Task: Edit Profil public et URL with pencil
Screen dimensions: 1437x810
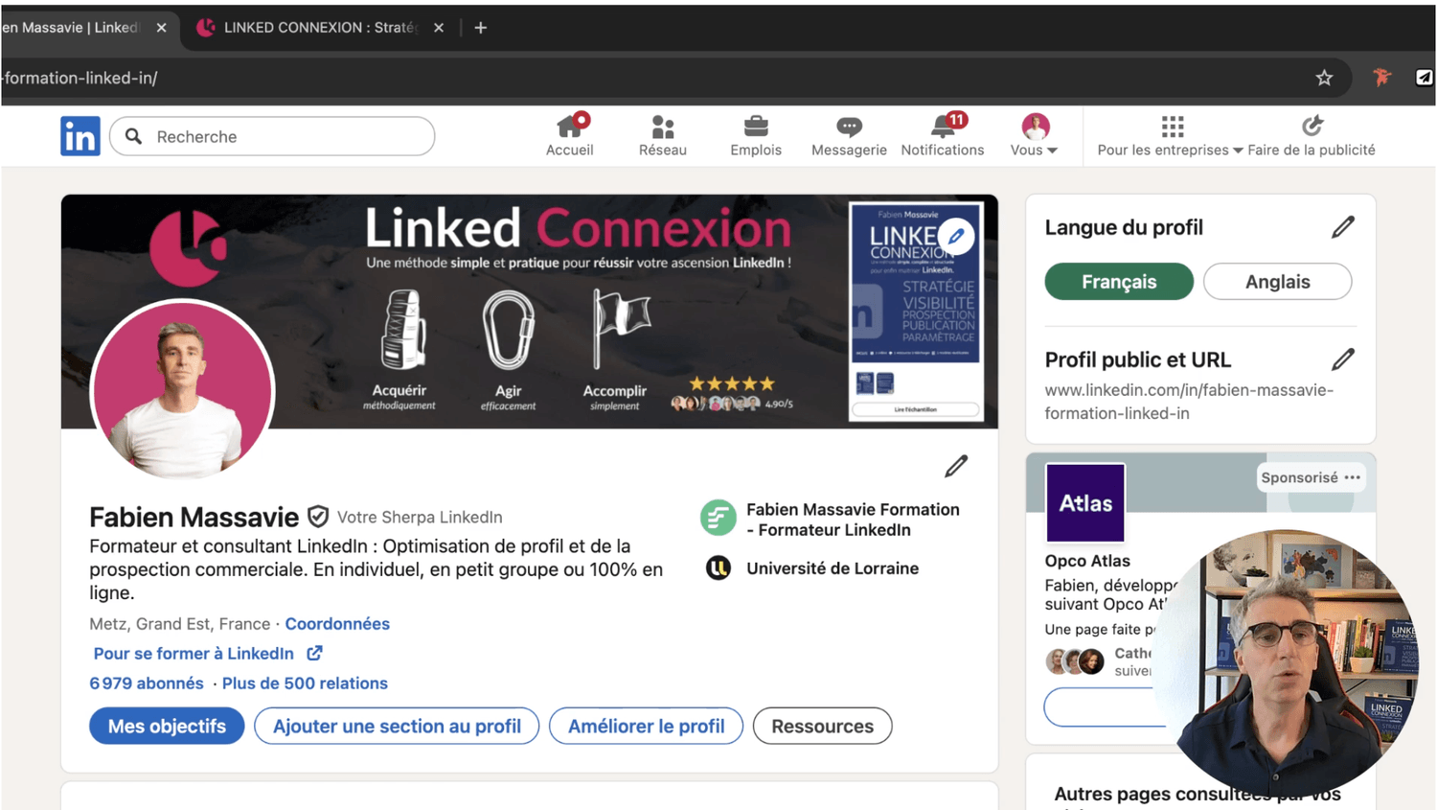Action: click(1343, 359)
